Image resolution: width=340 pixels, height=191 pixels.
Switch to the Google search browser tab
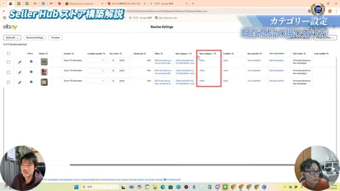(168, 3)
